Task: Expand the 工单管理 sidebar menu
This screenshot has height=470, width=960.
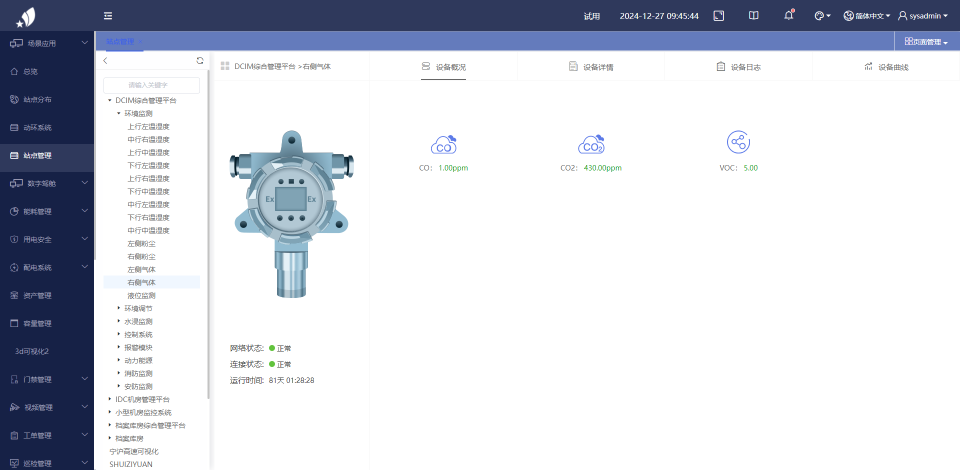Action: pos(47,435)
